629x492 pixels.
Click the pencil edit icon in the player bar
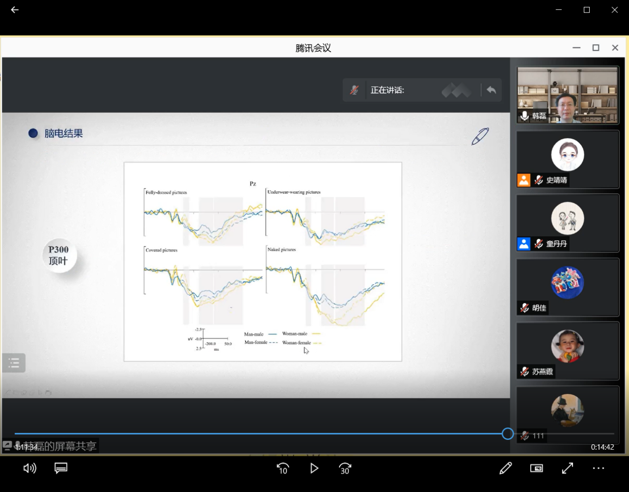[x=505, y=468]
